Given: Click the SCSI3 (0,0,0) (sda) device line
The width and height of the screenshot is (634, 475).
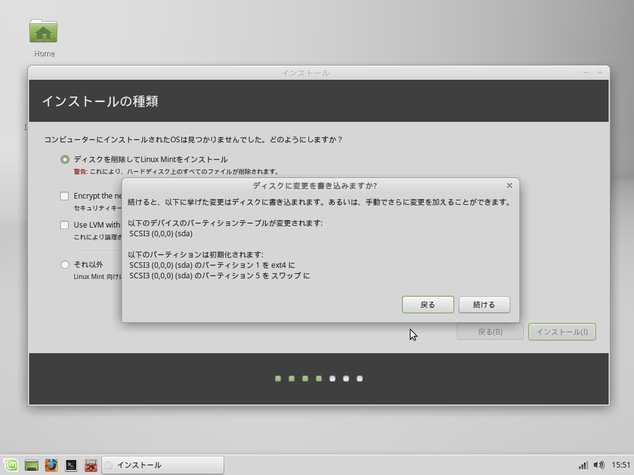Looking at the screenshot, I should 161,234.
